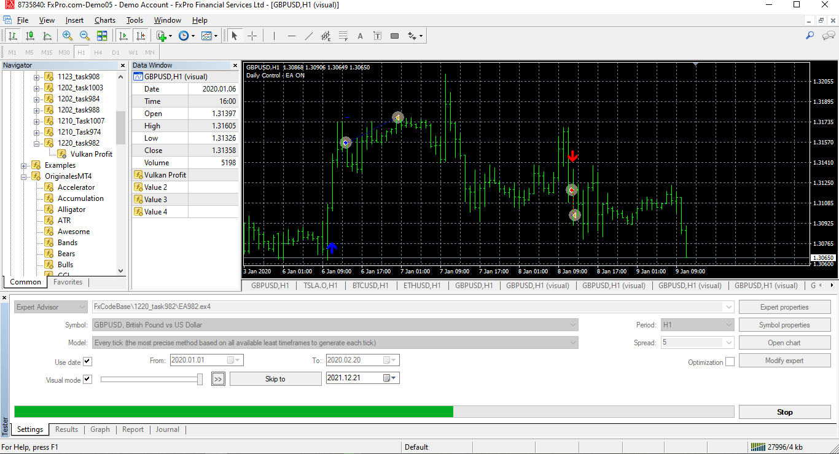This screenshot has width=839, height=454.
Task: Click the zoom in magnifier icon
Action: coord(68,36)
